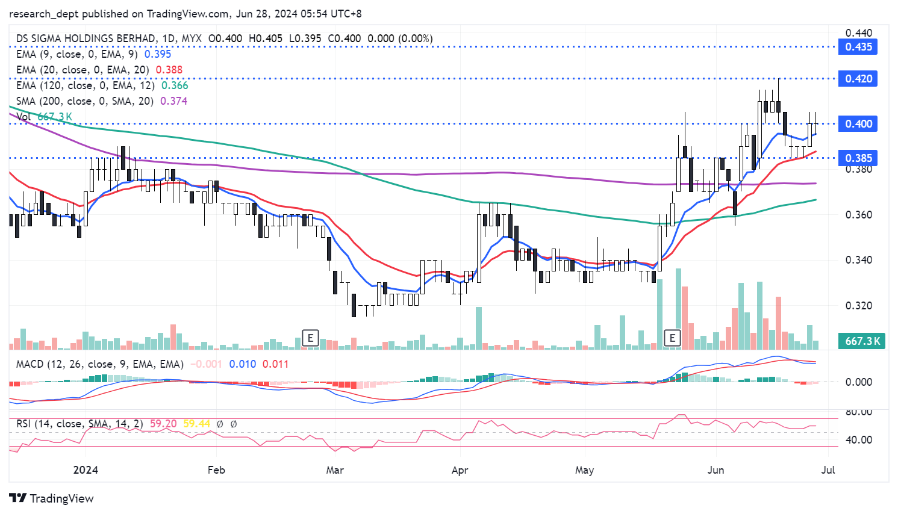Click the 667.3K volume axis label
Screen dimensions: 898x514
click(862, 341)
